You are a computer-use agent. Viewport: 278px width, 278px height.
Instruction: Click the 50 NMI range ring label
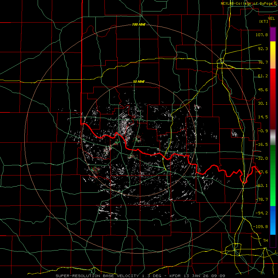point(139,82)
